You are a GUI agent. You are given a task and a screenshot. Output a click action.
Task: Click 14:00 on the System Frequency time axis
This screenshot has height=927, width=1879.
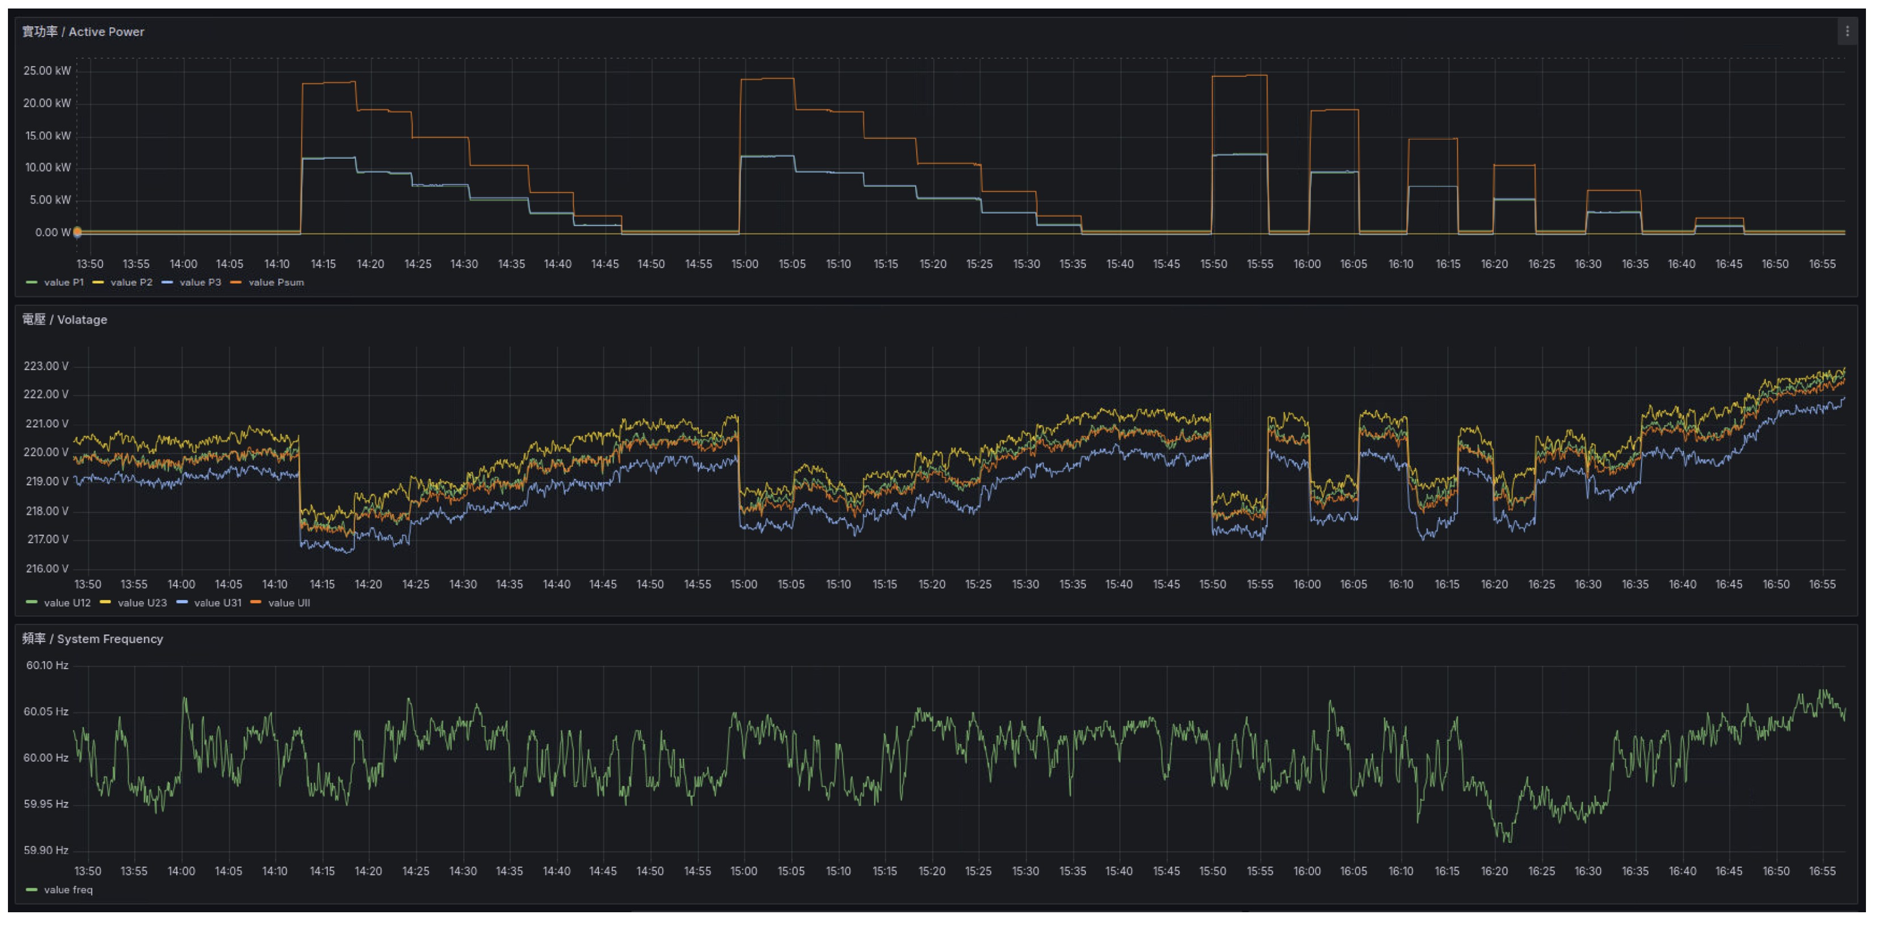point(182,871)
